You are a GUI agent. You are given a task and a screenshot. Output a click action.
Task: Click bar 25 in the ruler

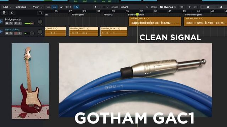[x=56, y=11]
